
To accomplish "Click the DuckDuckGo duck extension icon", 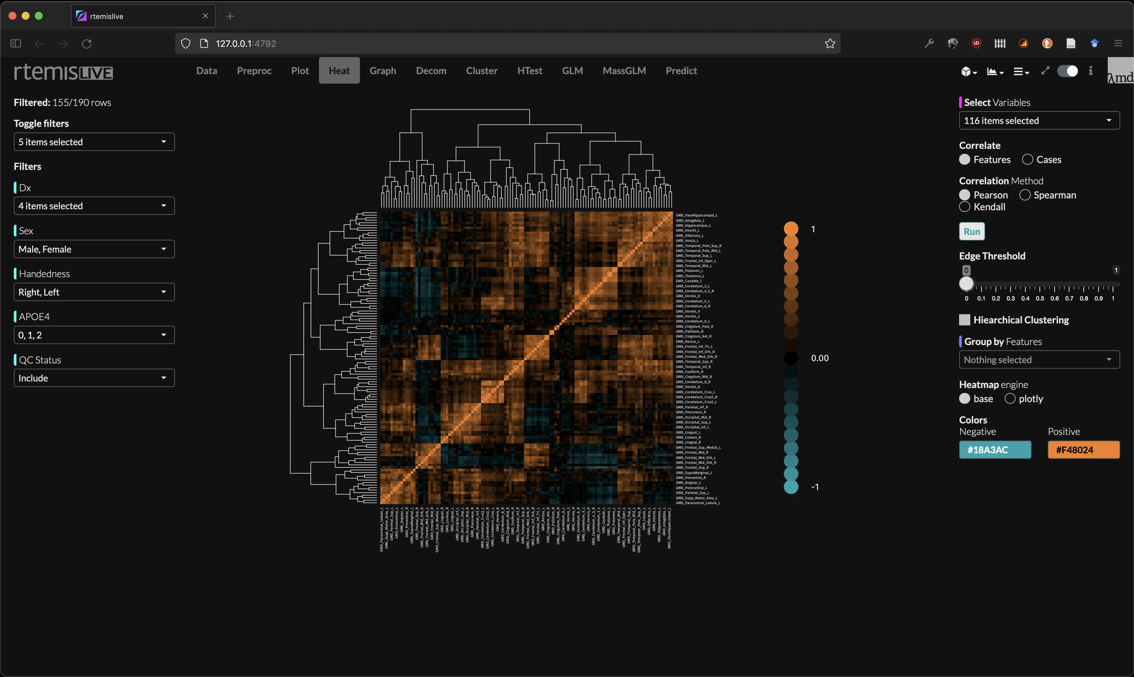I will pyautogui.click(x=1047, y=43).
